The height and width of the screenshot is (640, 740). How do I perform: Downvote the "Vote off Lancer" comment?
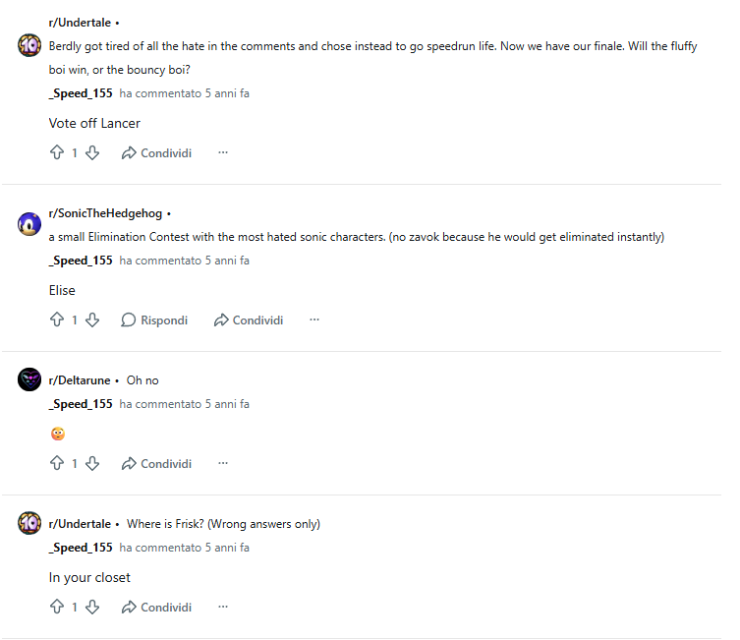[92, 153]
